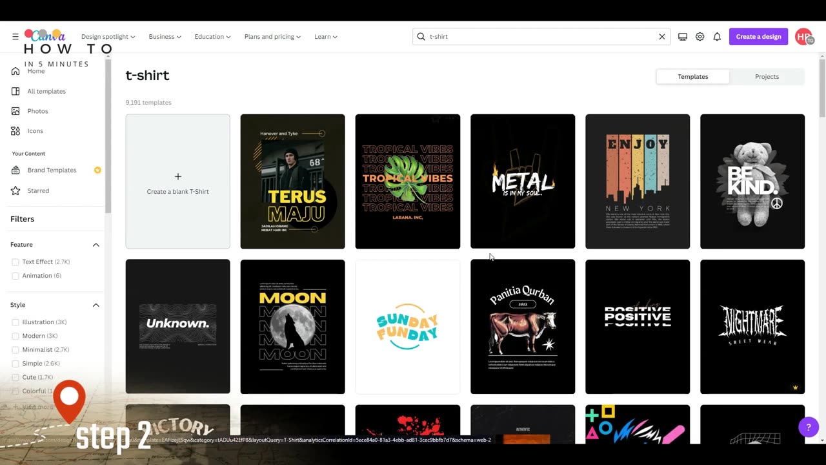Click the search magnifier icon
This screenshot has width=826, height=465.
[421, 37]
